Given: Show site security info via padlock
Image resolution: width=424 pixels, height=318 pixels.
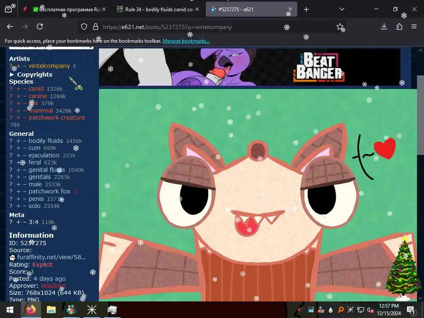Looking at the screenshot, I should point(96,27).
